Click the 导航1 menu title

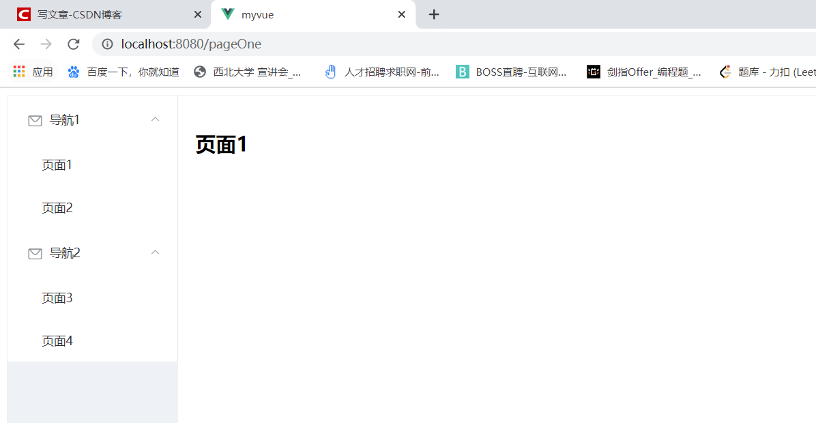[x=93, y=120]
